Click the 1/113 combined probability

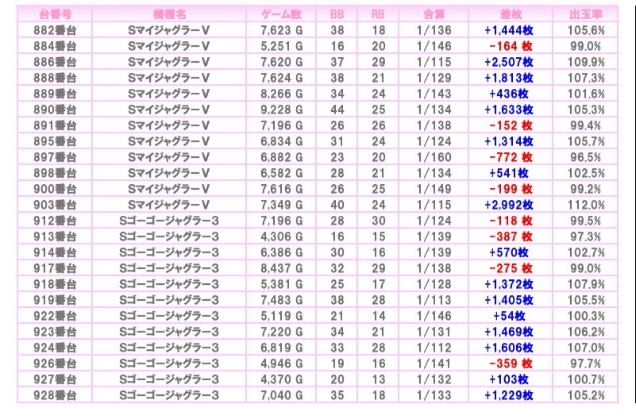434,300
